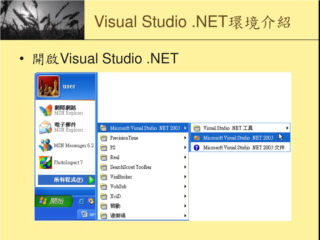Click the 啓動 folder icon
320x240 pixels.
(104, 206)
